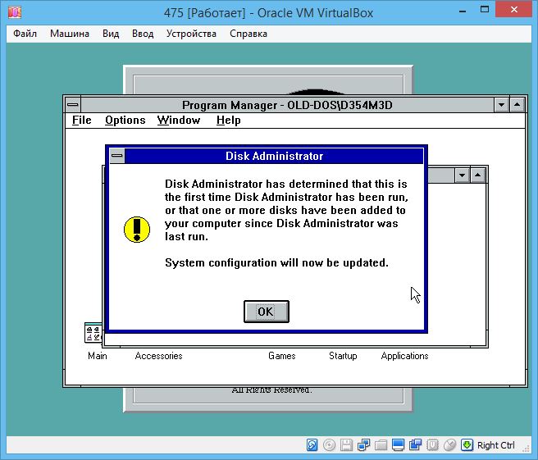Open VirtualBox Устройства menu
This screenshot has height=460, width=538.
191,34
